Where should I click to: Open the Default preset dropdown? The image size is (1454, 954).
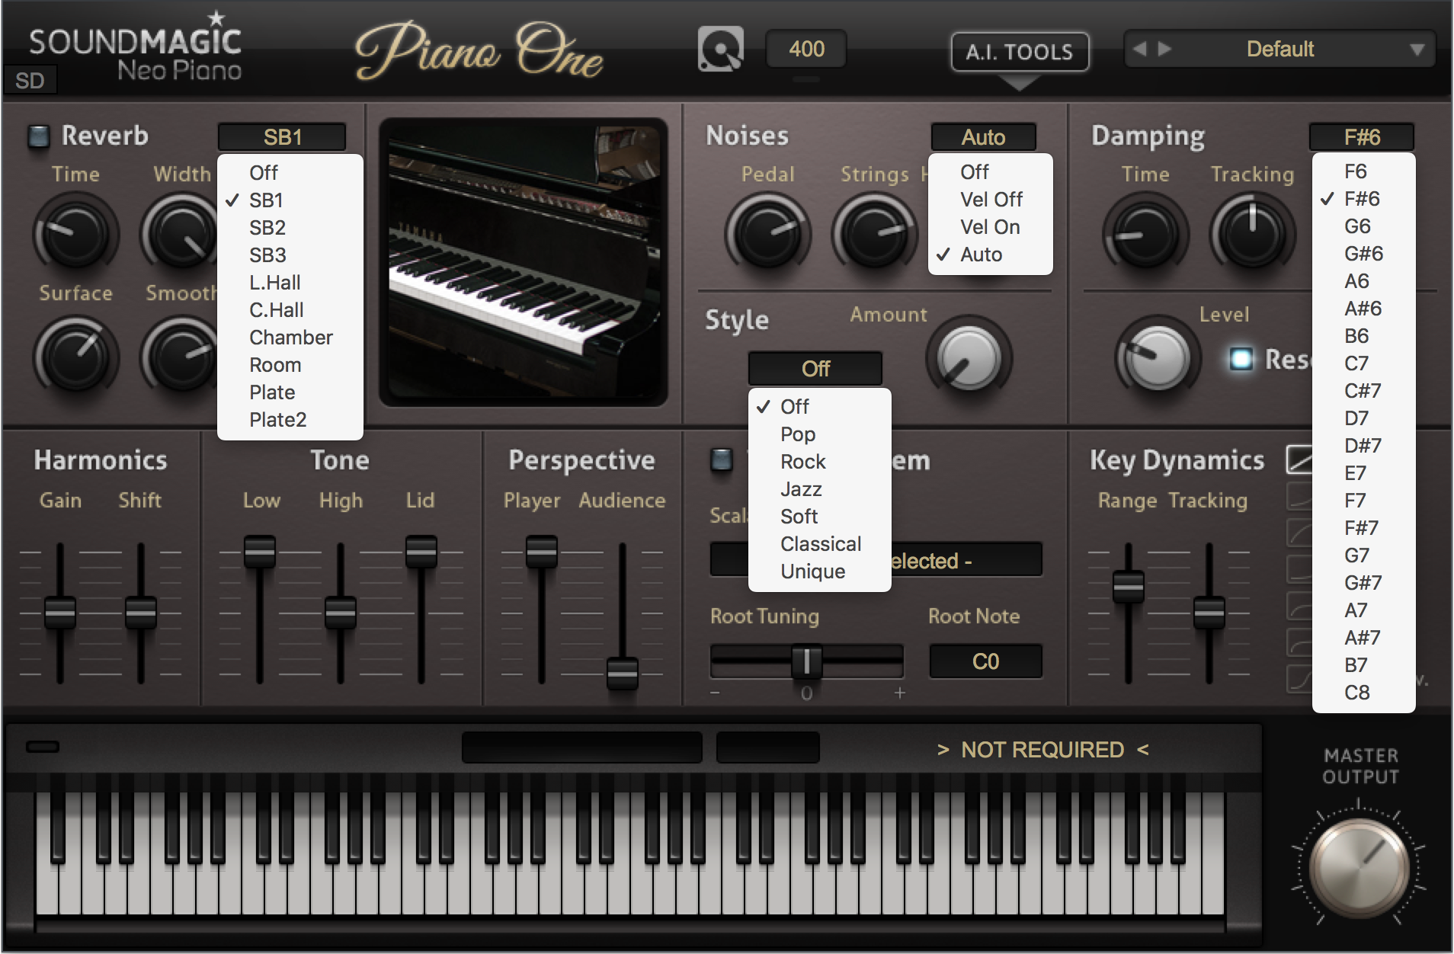click(x=1279, y=50)
